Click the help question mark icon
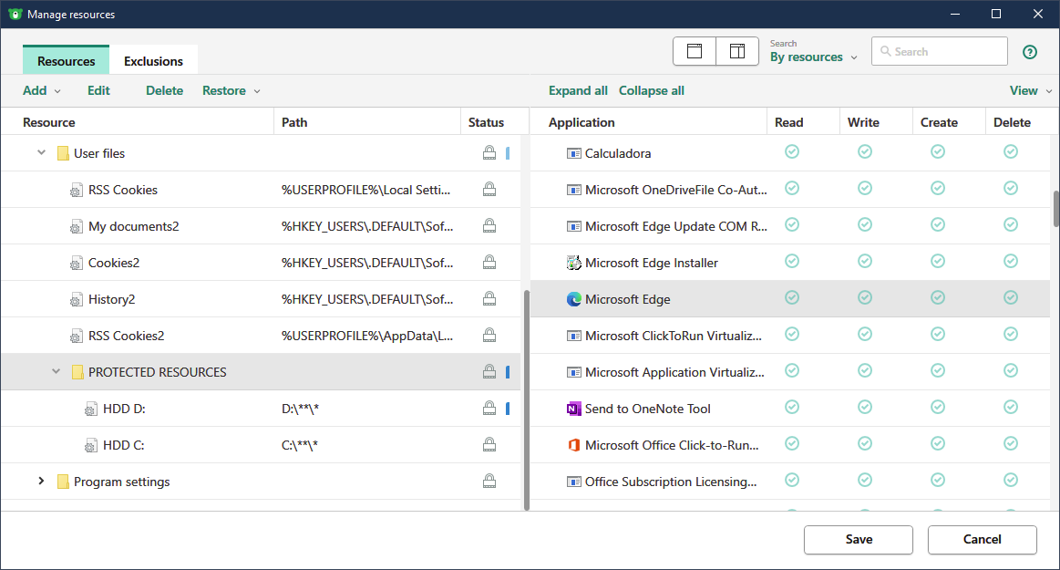This screenshot has height=570, width=1060. pyautogui.click(x=1030, y=52)
